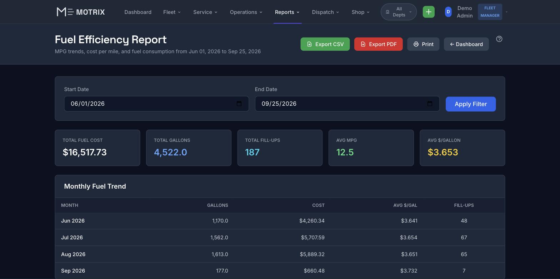Go to the Dashboard nav item
This screenshot has width=560, height=279.
click(138, 12)
